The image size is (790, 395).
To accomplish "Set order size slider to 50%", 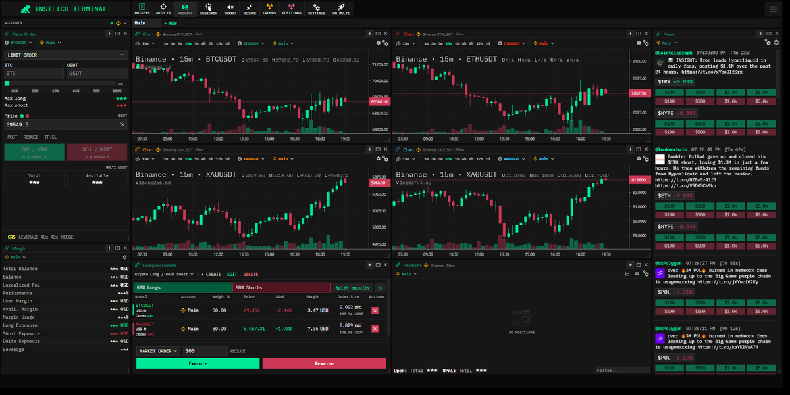I will [x=55, y=91].
